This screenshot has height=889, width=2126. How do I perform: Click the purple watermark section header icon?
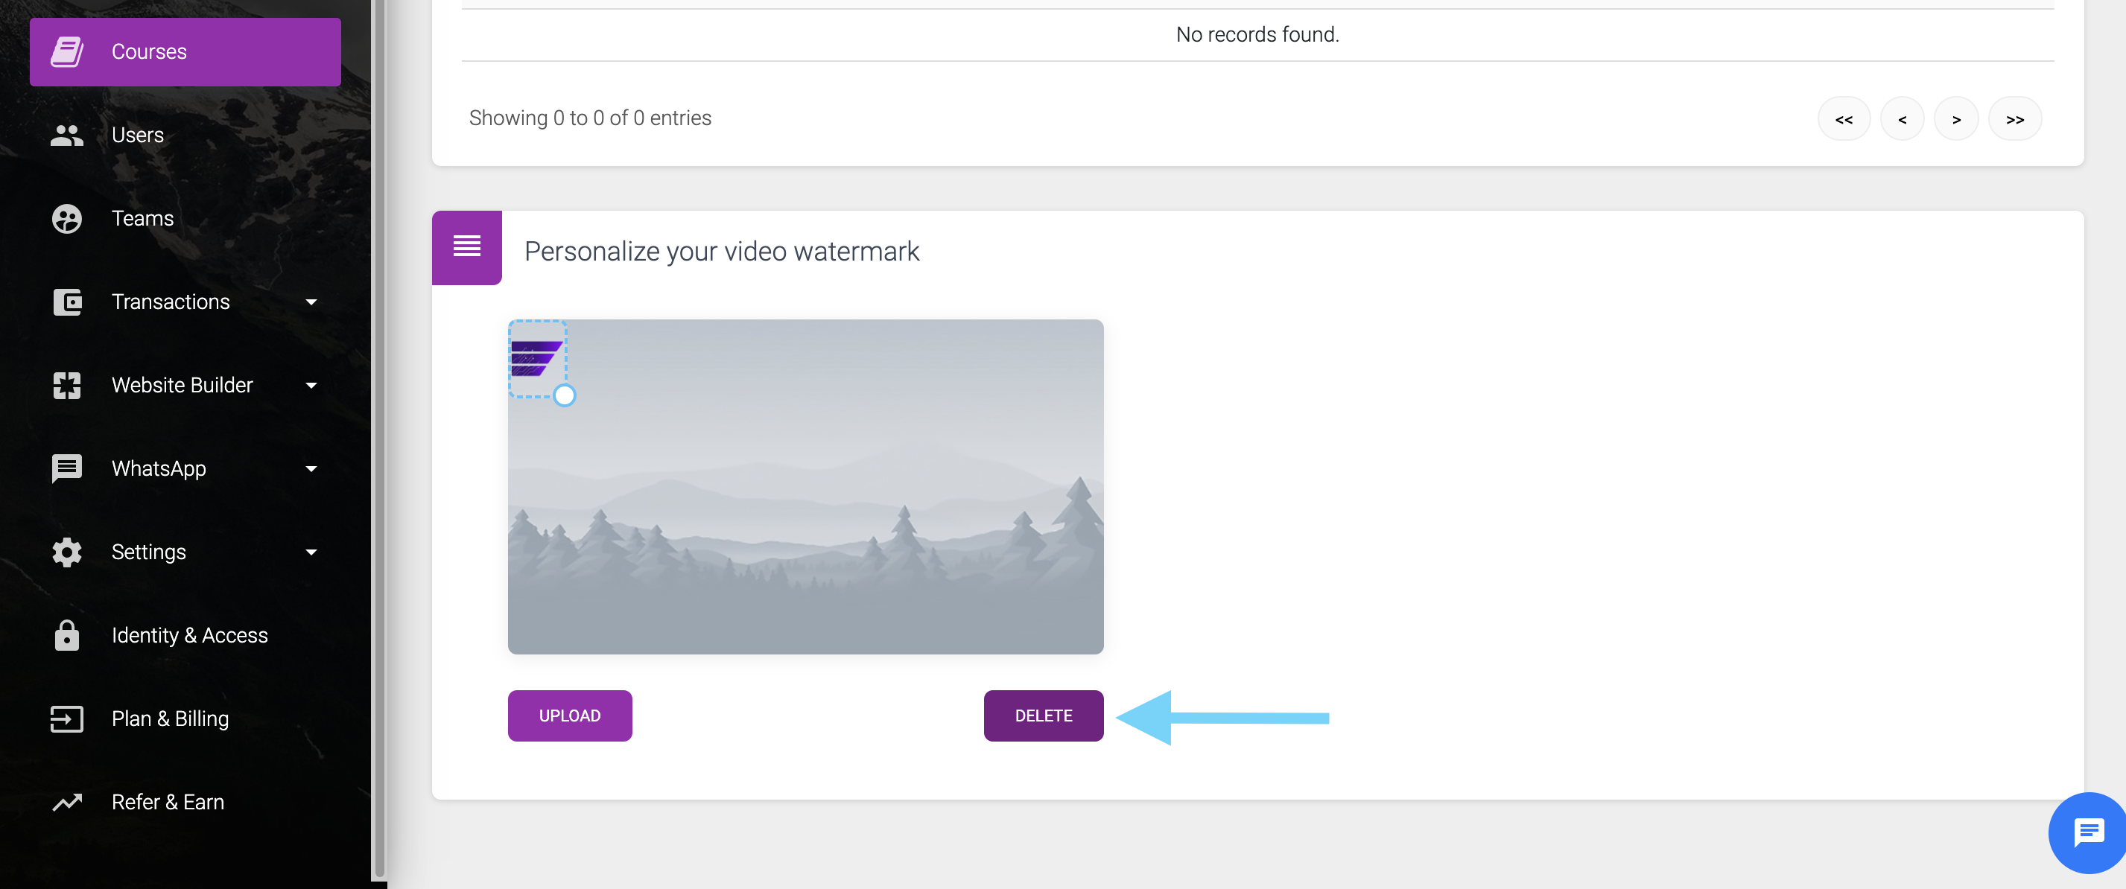[466, 247]
